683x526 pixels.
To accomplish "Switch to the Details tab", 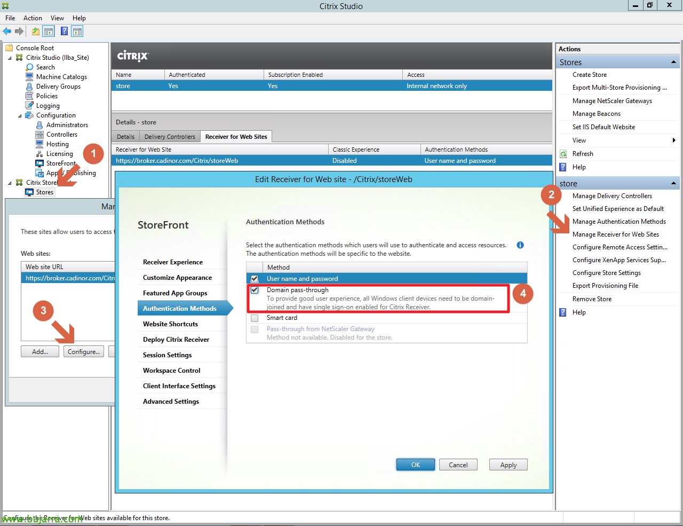I will [x=126, y=137].
